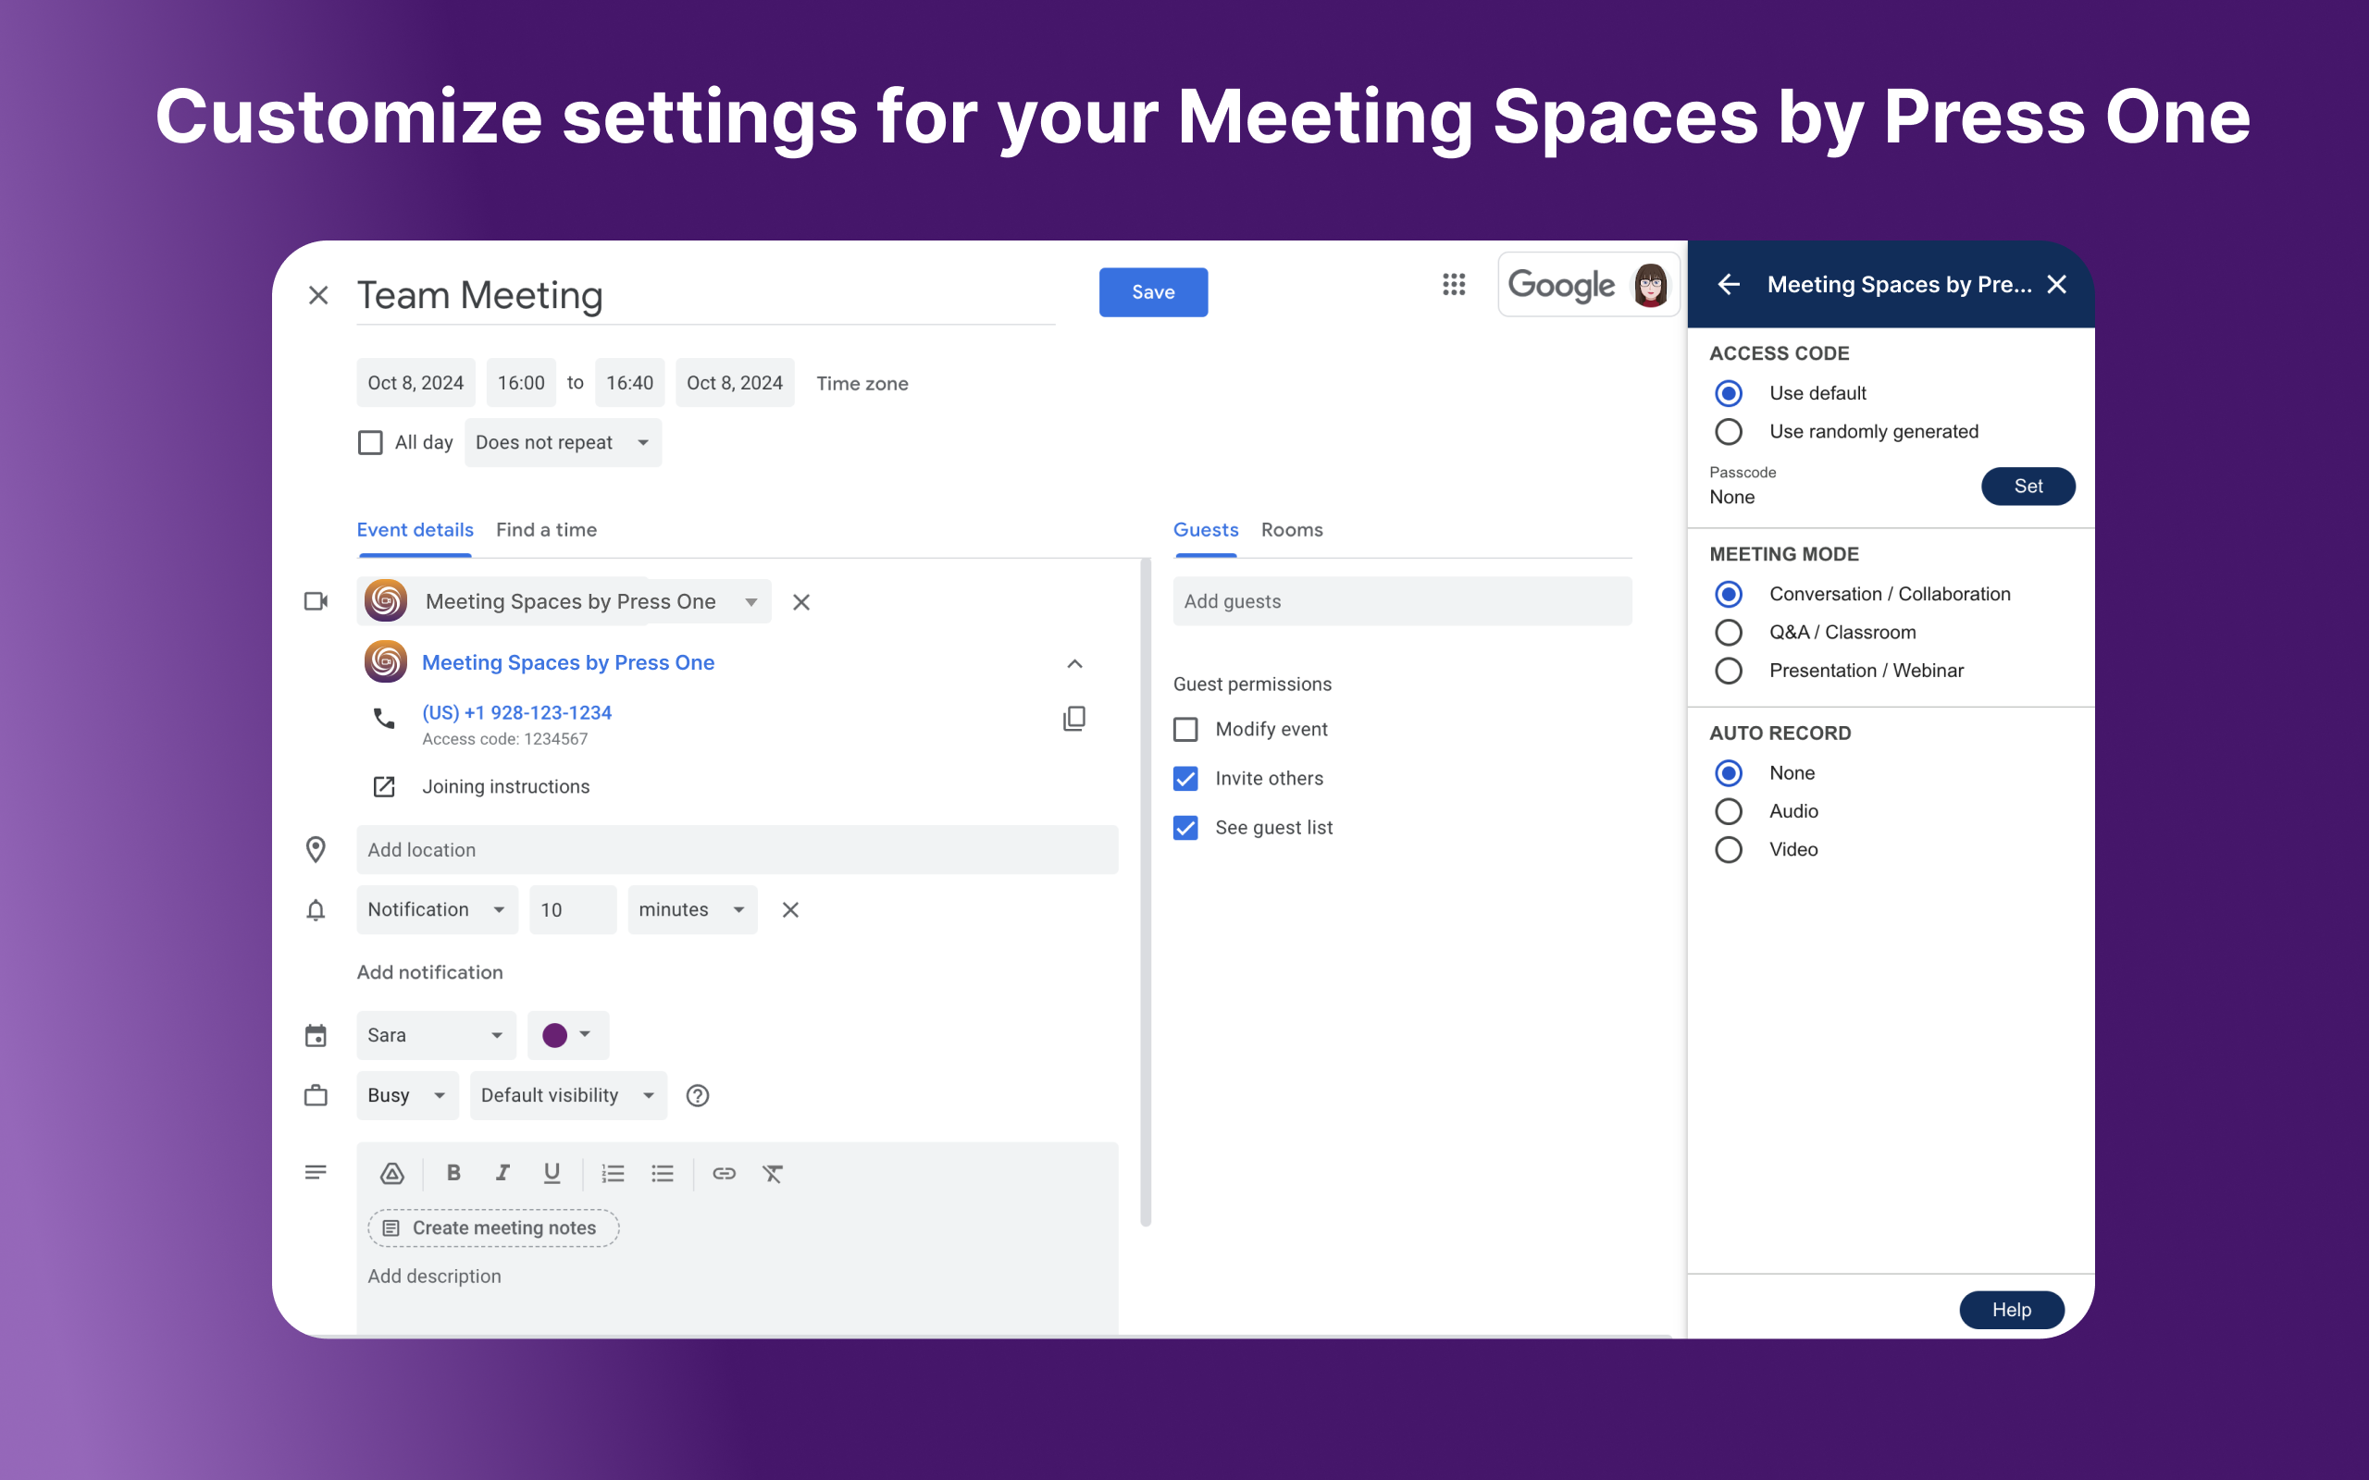The height and width of the screenshot is (1480, 2369).
Task: Click the Save button
Action: [1152, 291]
